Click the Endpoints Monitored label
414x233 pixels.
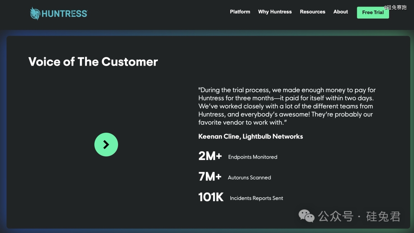253,157
